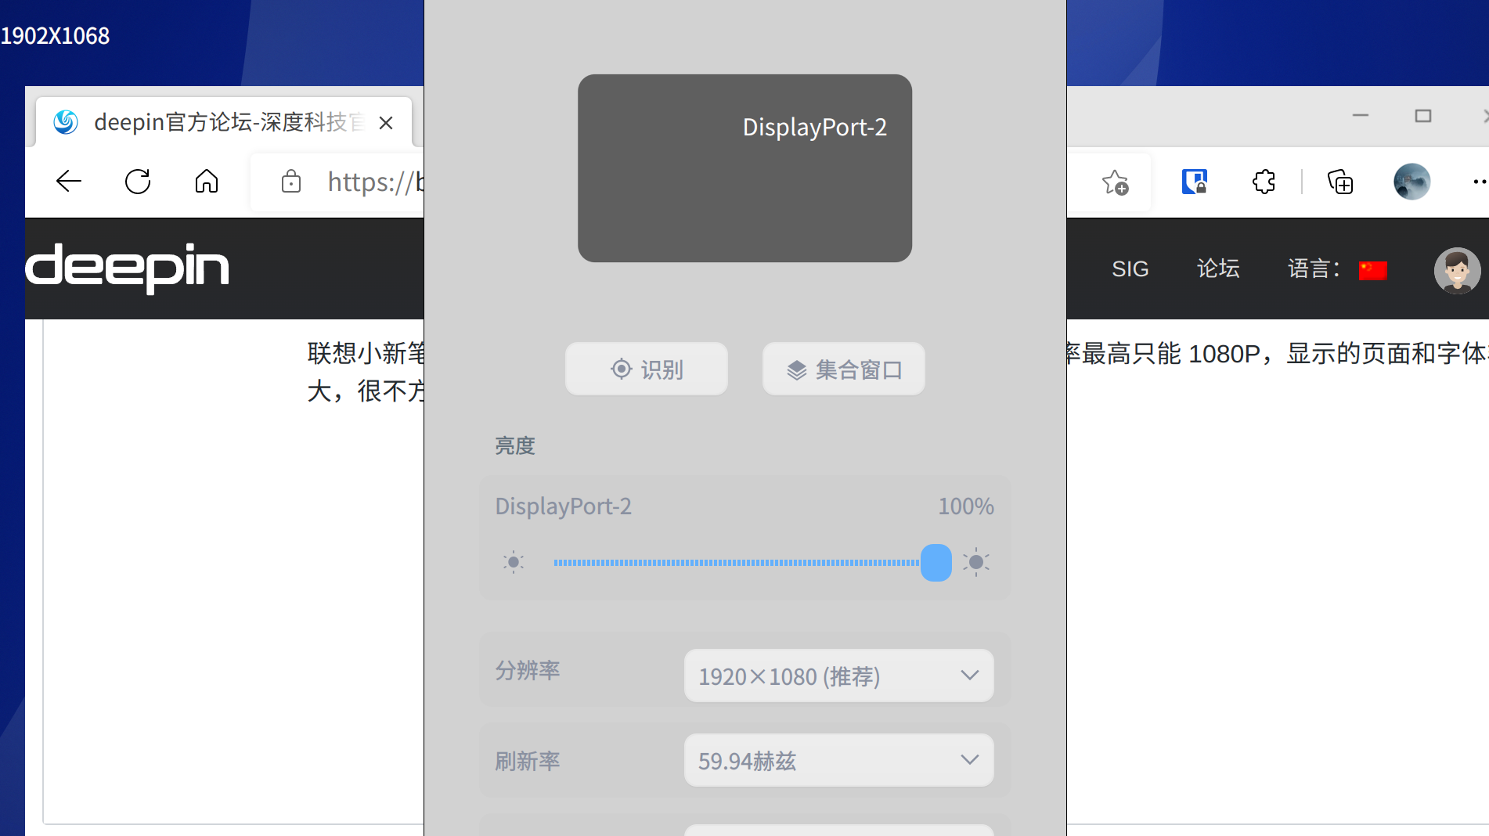This screenshot has width=1489, height=836.
Task: Click the 刷新率 label text
Action: 528,761
